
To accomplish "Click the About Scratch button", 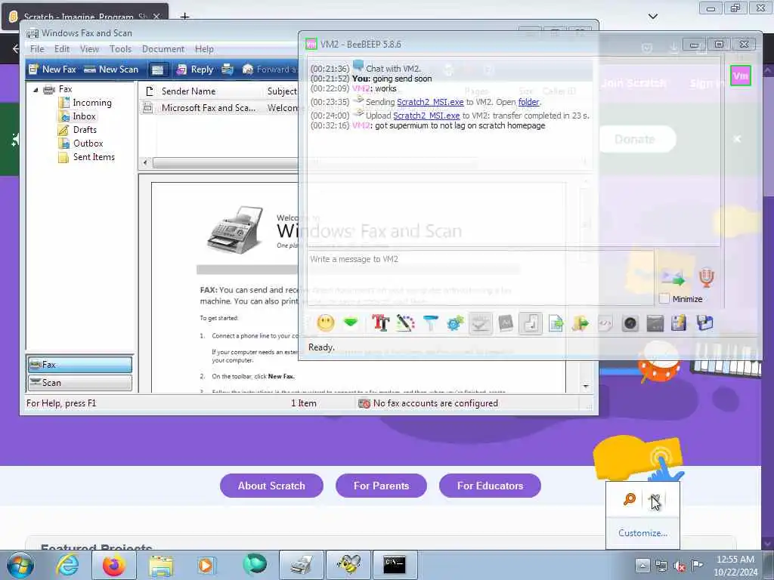I will point(271,486).
